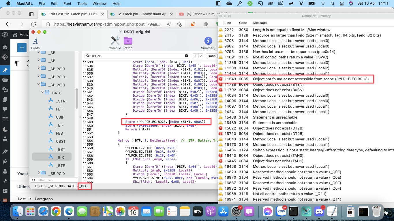Open the Fonts panel icon
This screenshot has width=394, height=221.
pyautogui.click(x=35, y=41)
